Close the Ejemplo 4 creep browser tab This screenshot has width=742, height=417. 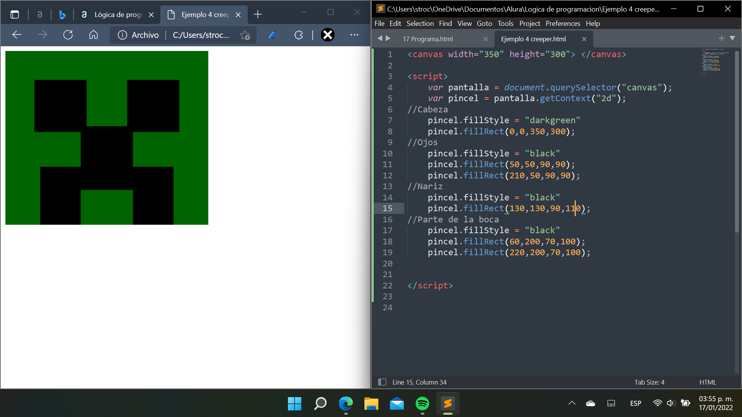click(238, 15)
